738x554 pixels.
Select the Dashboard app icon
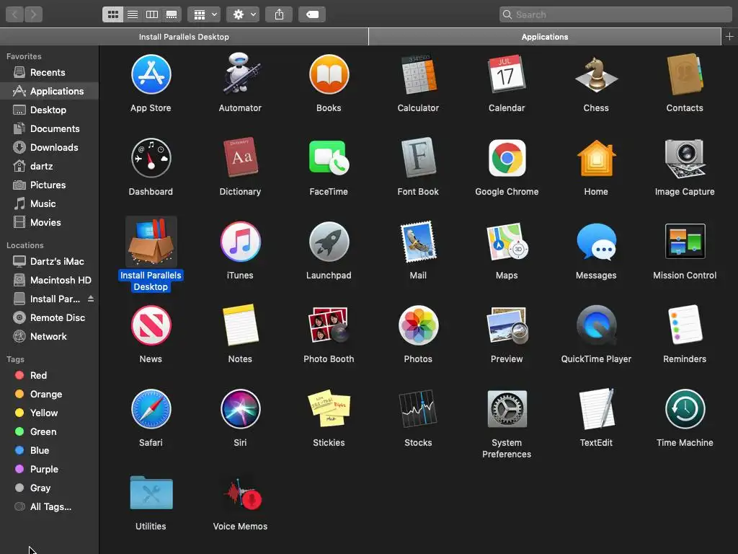pyautogui.click(x=151, y=158)
